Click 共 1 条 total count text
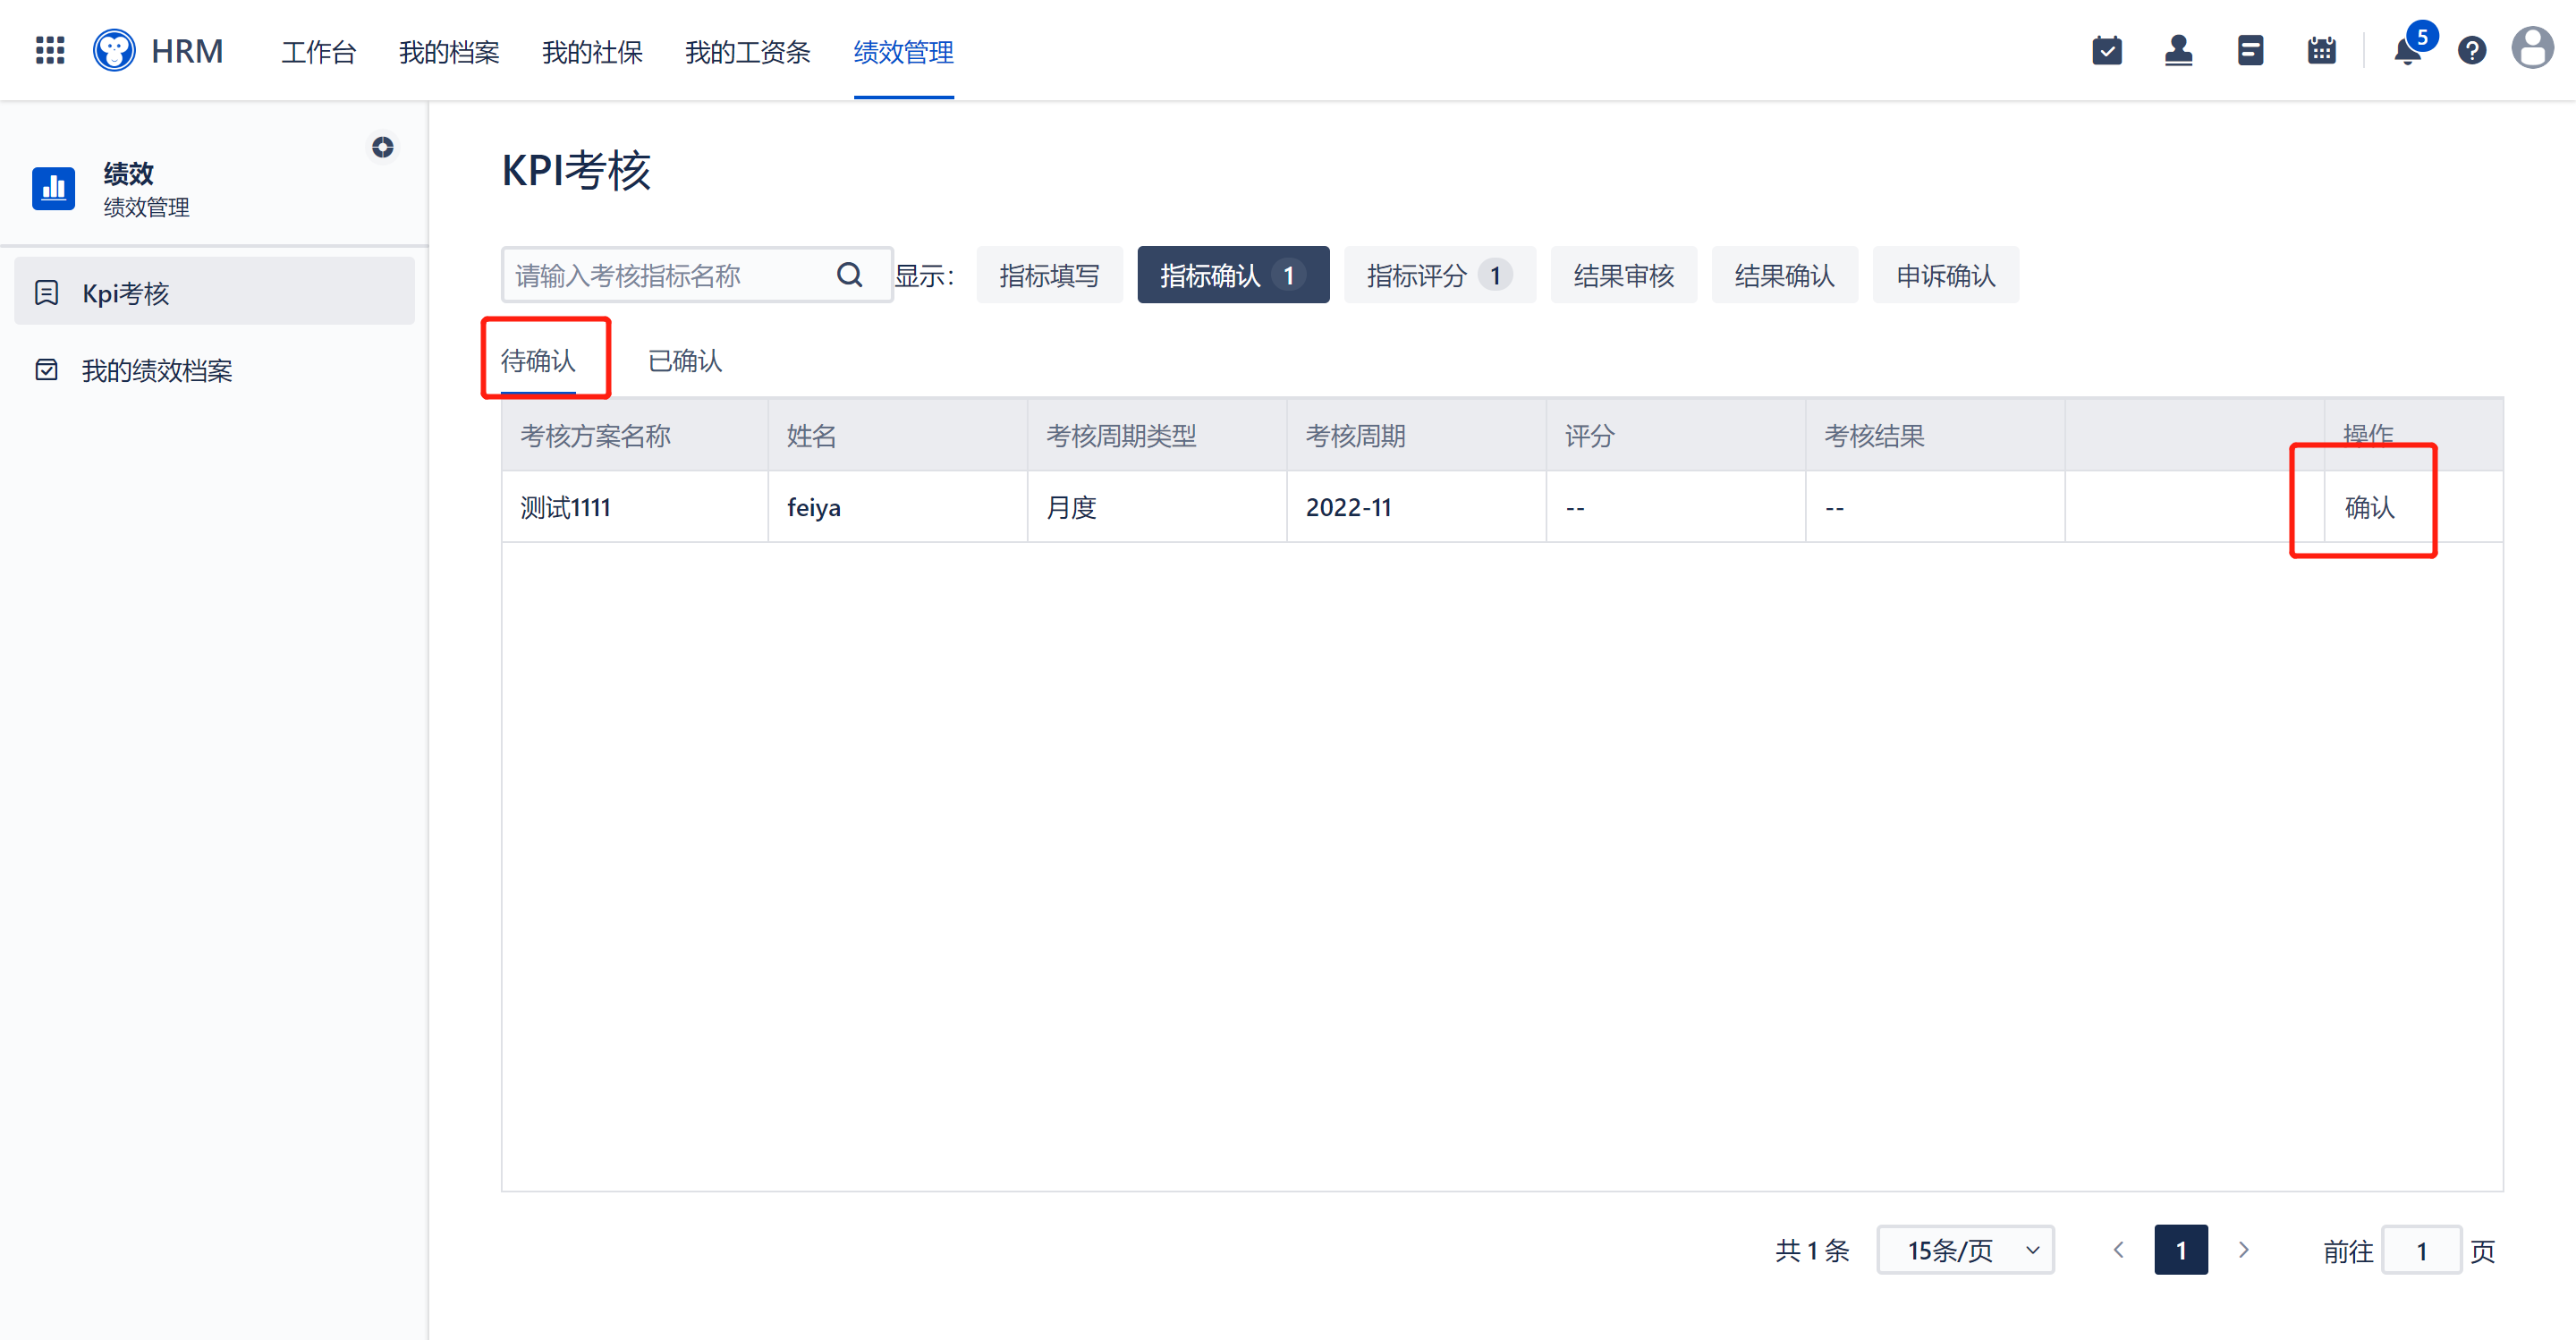Screen dimensions: 2576x1340 1812,1250
